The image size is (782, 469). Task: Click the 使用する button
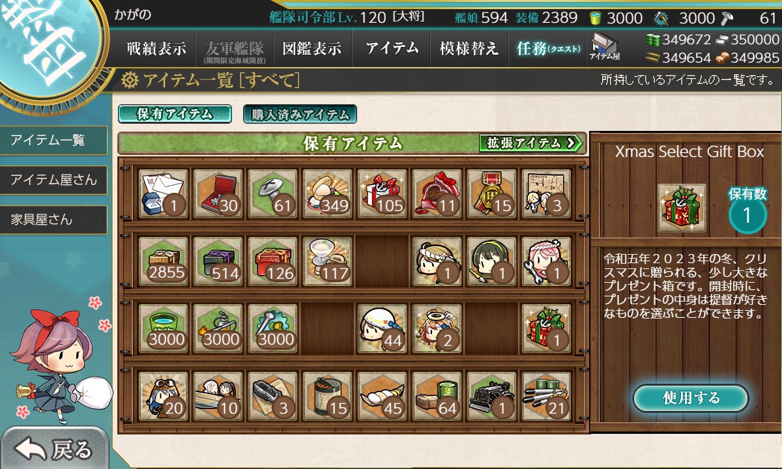(x=691, y=398)
